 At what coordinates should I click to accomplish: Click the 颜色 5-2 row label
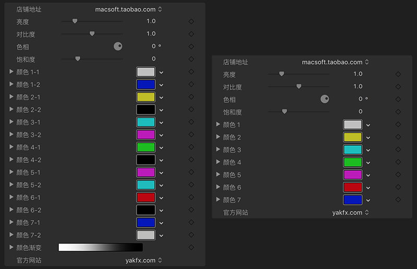pyautogui.click(x=29, y=185)
